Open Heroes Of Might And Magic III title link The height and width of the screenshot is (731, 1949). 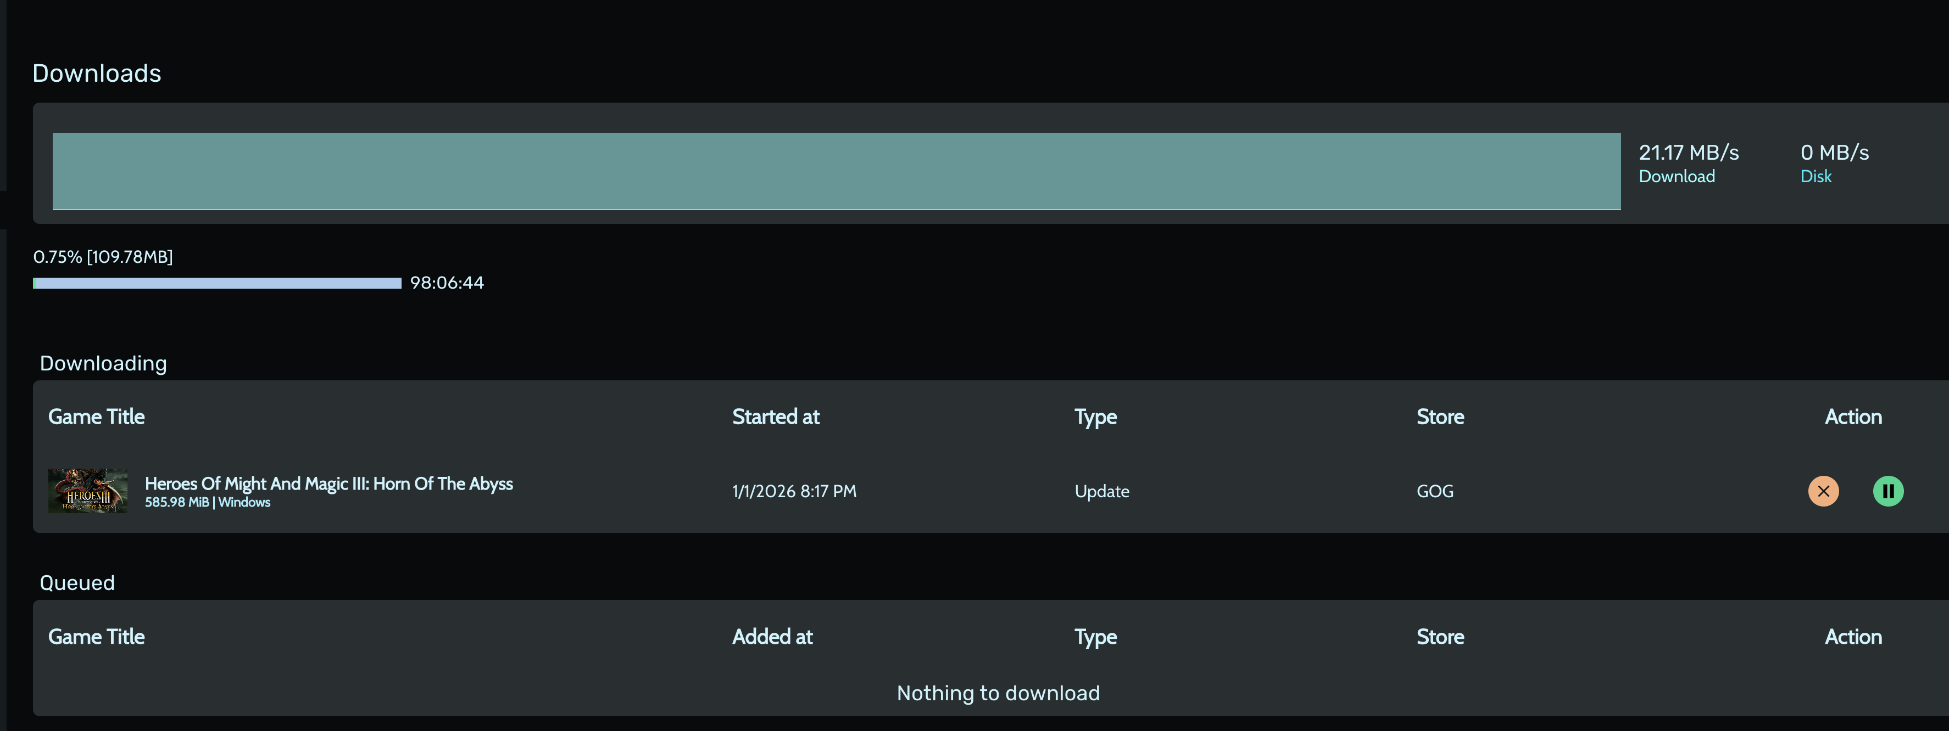pos(328,483)
